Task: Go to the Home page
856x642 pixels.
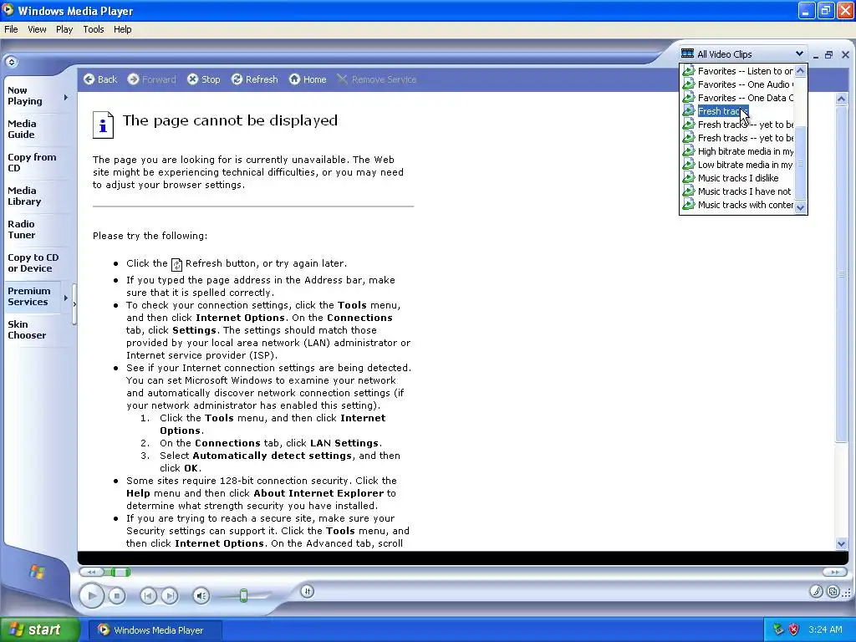Action: [308, 79]
